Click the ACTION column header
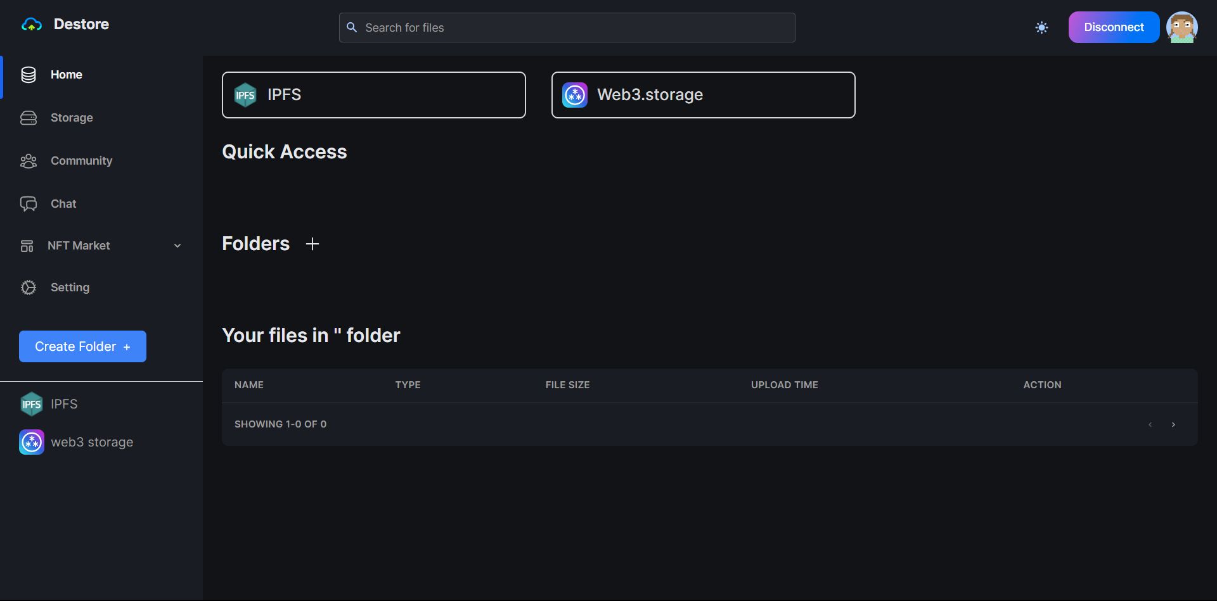This screenshot has height=601, width=1217. coord(1042,385)
